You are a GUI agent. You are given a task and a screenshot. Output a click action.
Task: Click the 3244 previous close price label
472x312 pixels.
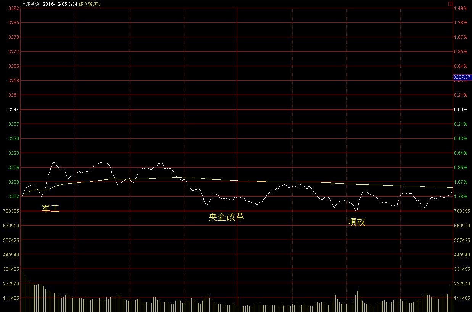[x=14, y=110]
